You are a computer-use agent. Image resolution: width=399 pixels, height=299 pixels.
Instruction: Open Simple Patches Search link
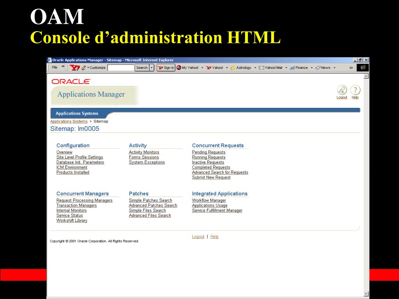tap(150, 201)
